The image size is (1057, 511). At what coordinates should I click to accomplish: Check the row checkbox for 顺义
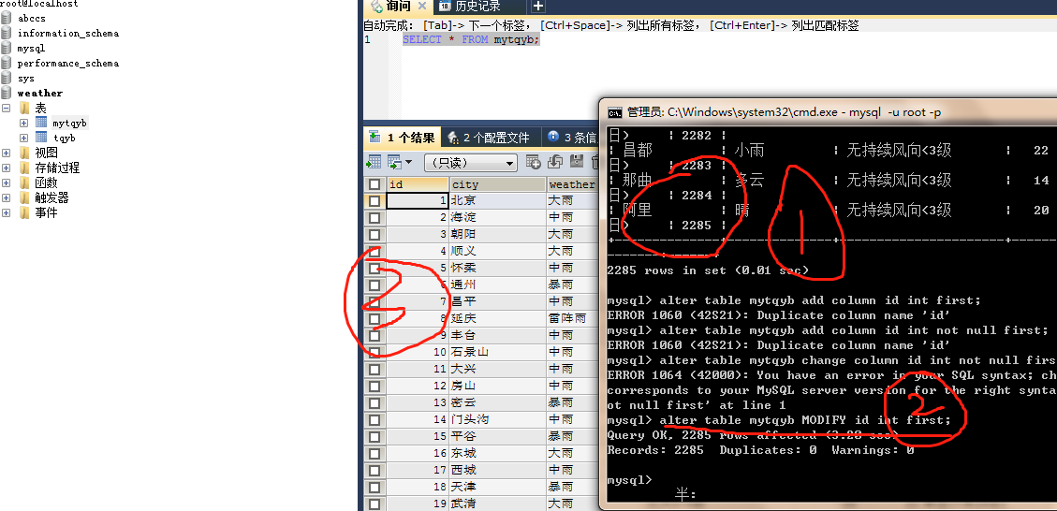click(x=374, y=251)
